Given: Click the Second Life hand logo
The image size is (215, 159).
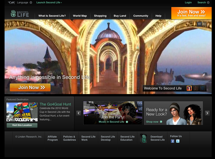Looking at the screenshot, I should click(20, 14).
